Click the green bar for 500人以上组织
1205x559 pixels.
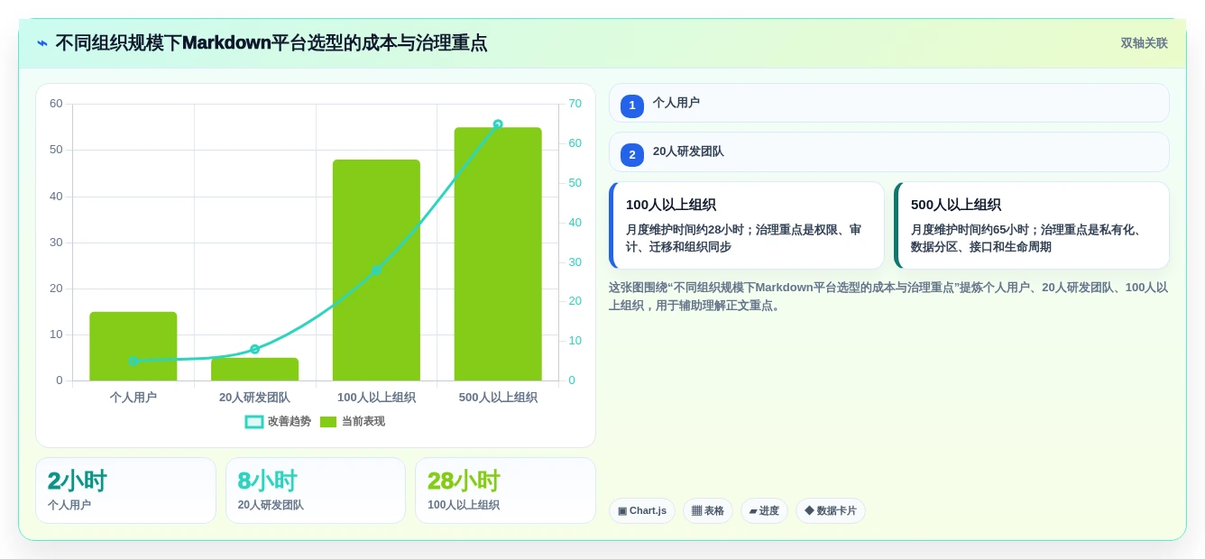point(498,254)
